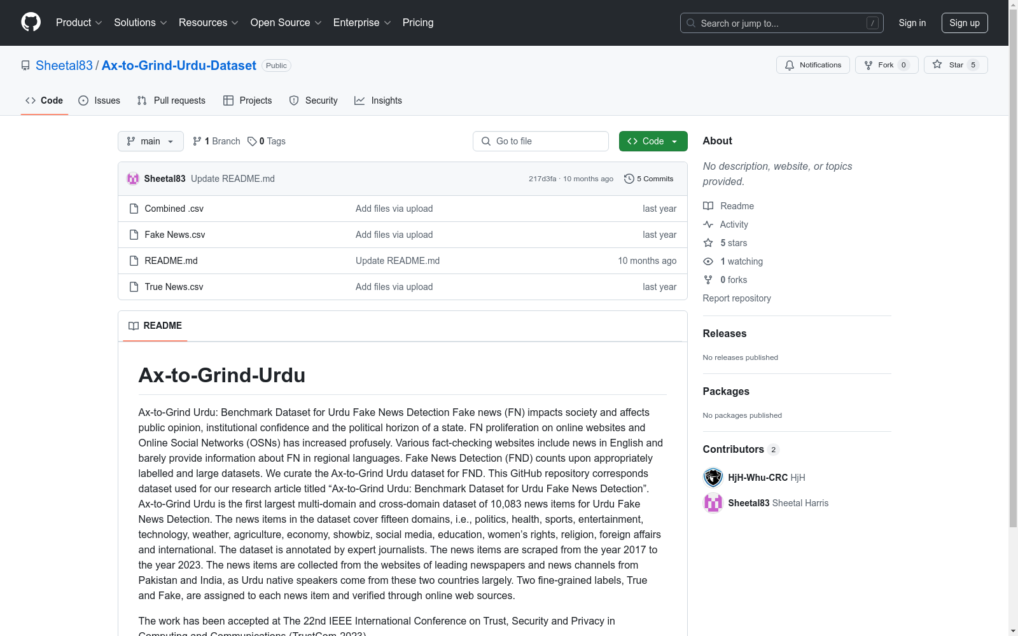Open the Security tab
This screenshot has height=636, width=1018.
313,100
